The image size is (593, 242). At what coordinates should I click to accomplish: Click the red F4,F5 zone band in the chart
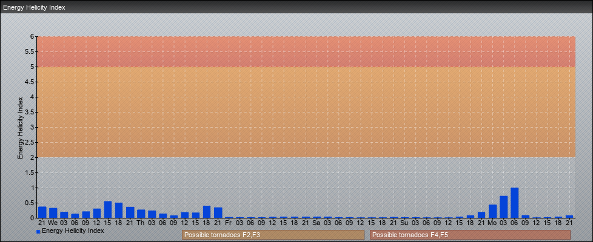[303, 51]
